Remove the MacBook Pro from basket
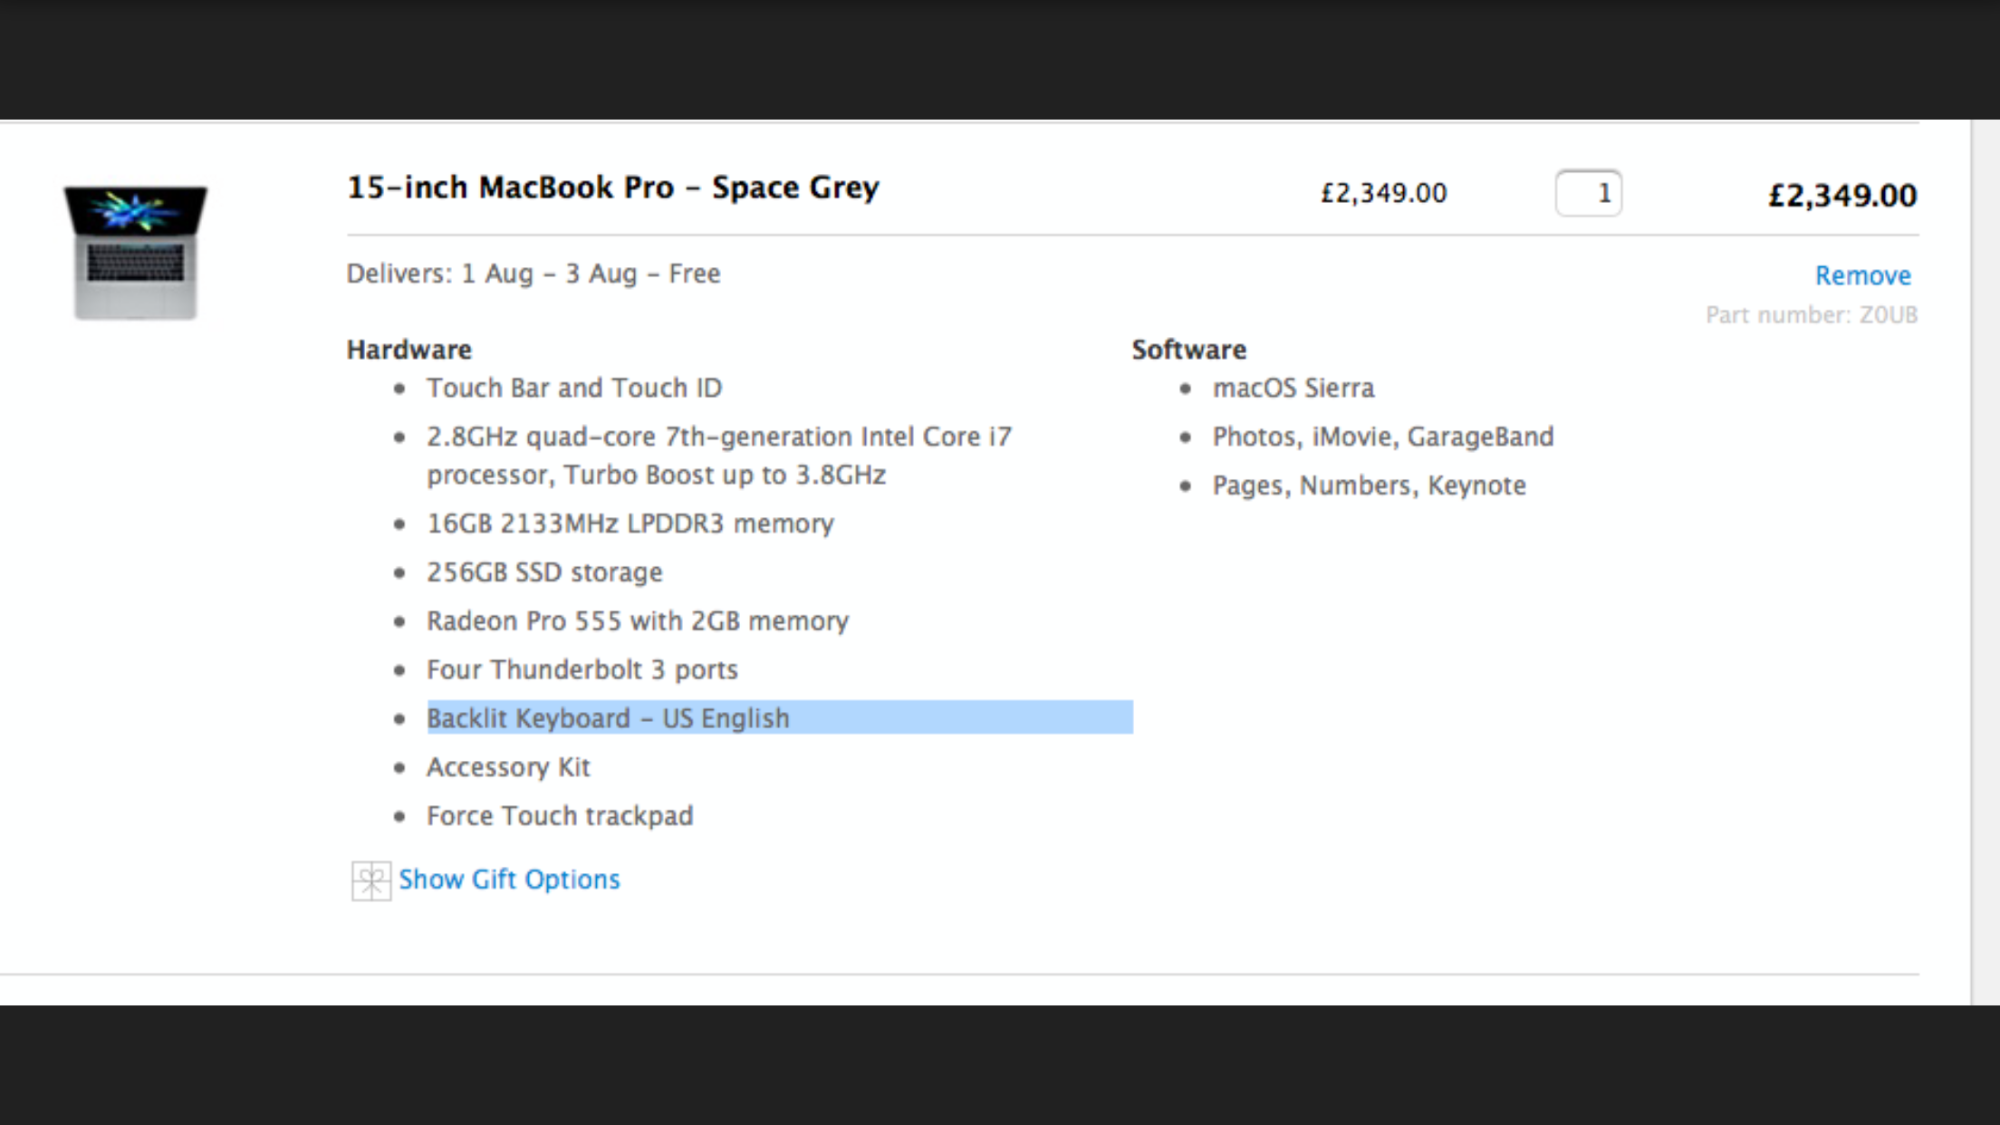Image resolution: width=2000 pixels, height=1125 pixels. [1862, 275]
